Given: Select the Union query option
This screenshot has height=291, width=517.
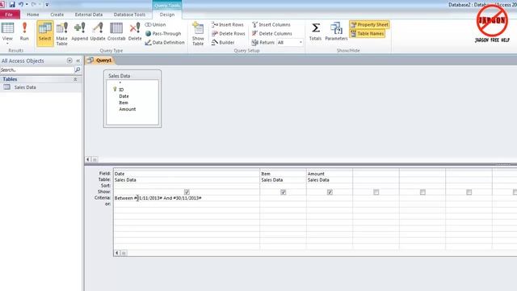Looking at the screenshot, I should [x=155, y=25].
